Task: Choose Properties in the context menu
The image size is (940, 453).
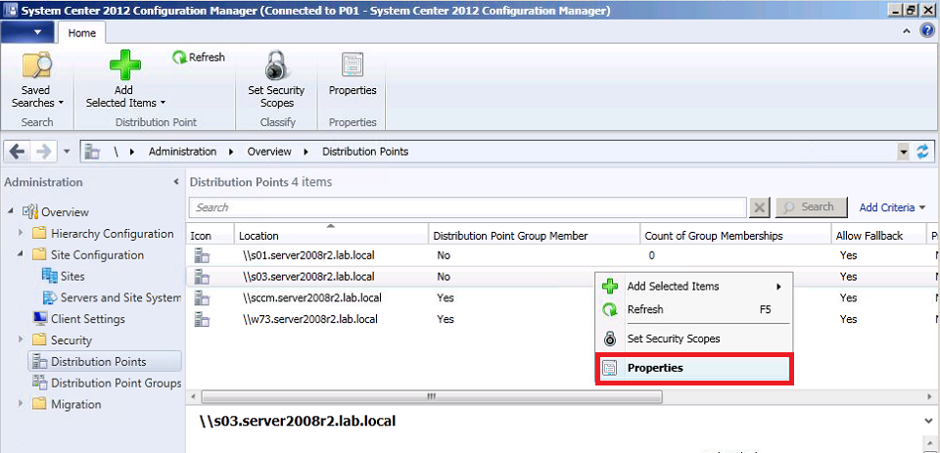Action: (x=693, y=368)
